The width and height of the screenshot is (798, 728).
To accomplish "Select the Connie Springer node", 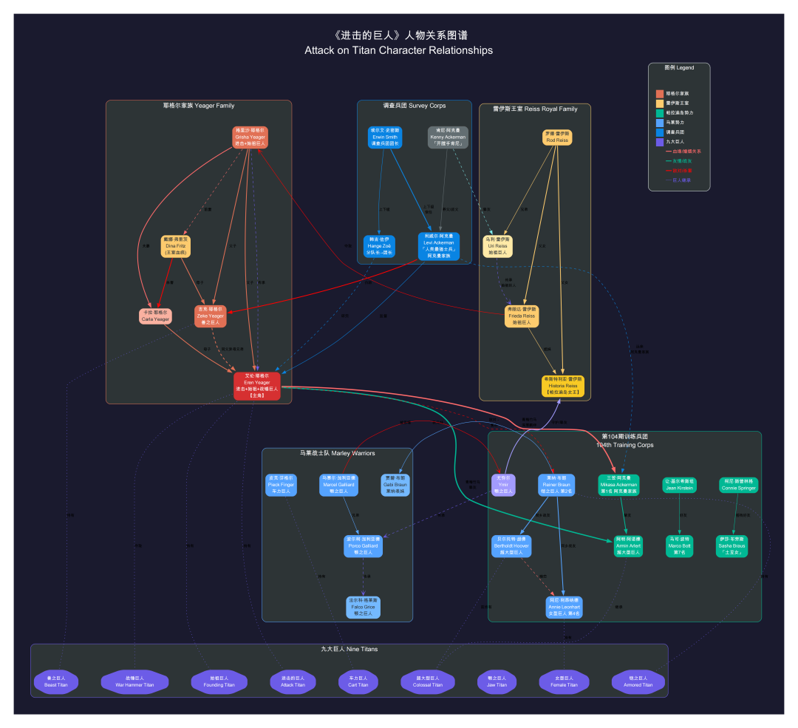I will pyautogui.click(x=738, y=485).
